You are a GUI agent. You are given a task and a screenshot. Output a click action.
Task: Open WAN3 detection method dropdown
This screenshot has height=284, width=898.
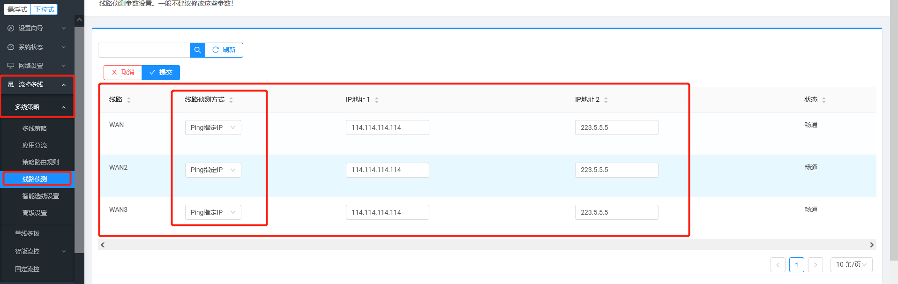(x=213, y=212)
